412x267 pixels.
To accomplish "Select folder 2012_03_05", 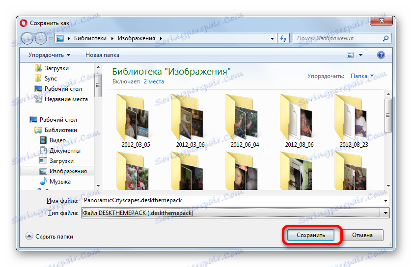I will click(136, 121).
